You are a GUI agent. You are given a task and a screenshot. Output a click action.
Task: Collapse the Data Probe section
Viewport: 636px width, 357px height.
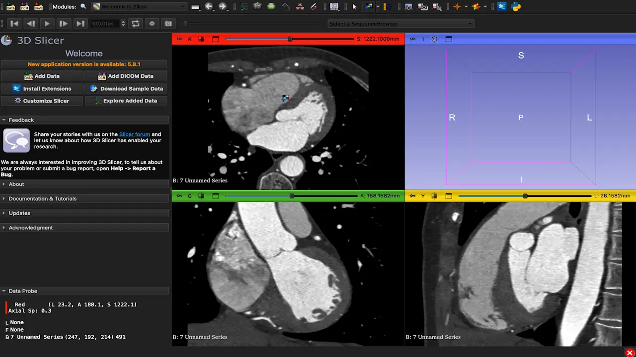(x=84, y=291)
